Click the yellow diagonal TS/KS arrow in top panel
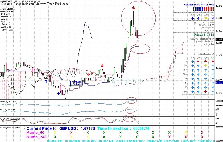The height and width of the screenshot is (142, 223). coord(206,18)
